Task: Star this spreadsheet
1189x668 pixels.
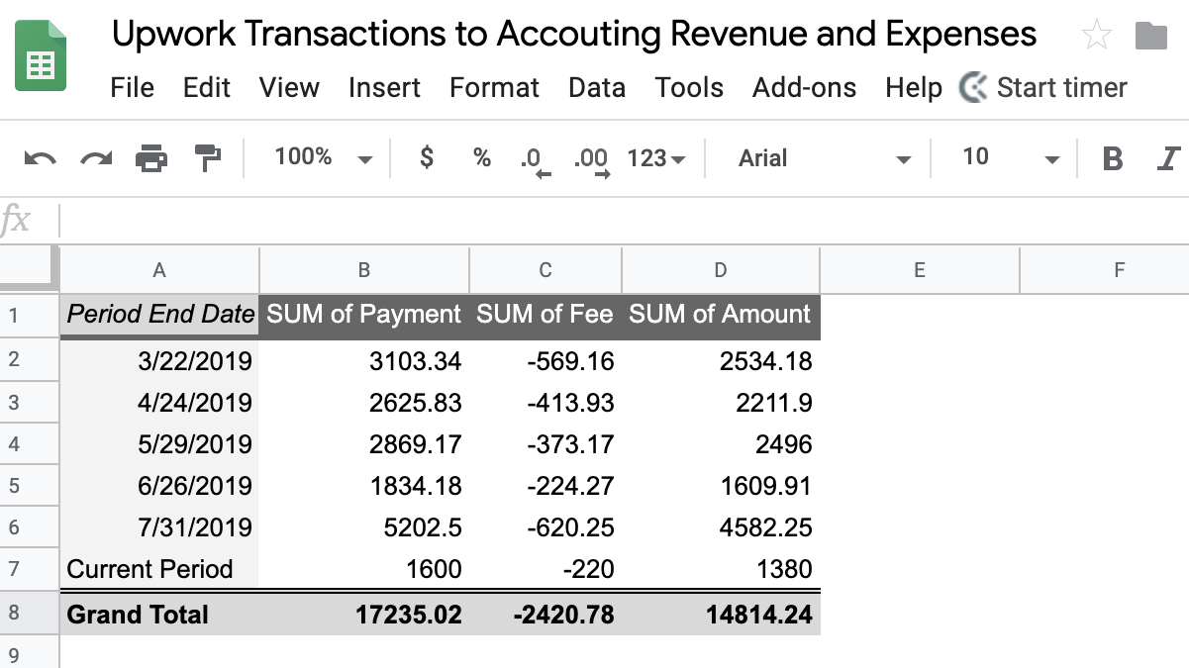Action: [x=1096, y=36]
